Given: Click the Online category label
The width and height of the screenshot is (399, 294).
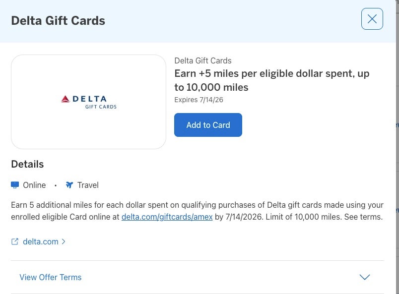Looking at the screenshot, I should point(34,185).
